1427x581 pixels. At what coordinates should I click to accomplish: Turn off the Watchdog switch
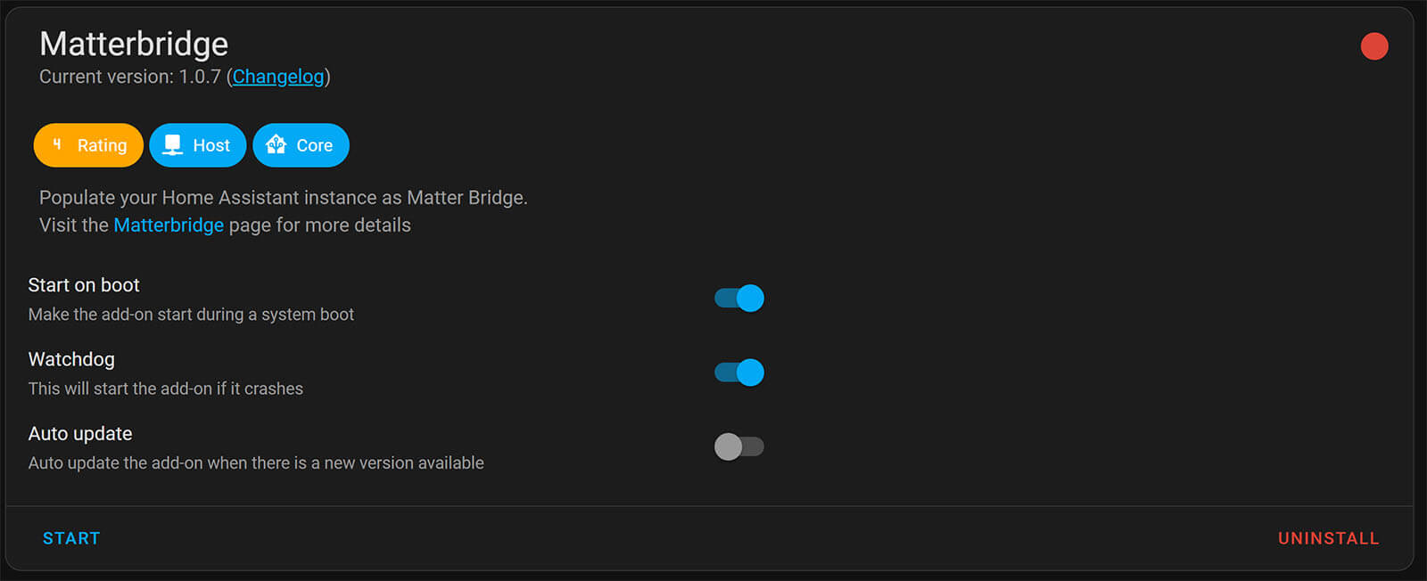738,372
